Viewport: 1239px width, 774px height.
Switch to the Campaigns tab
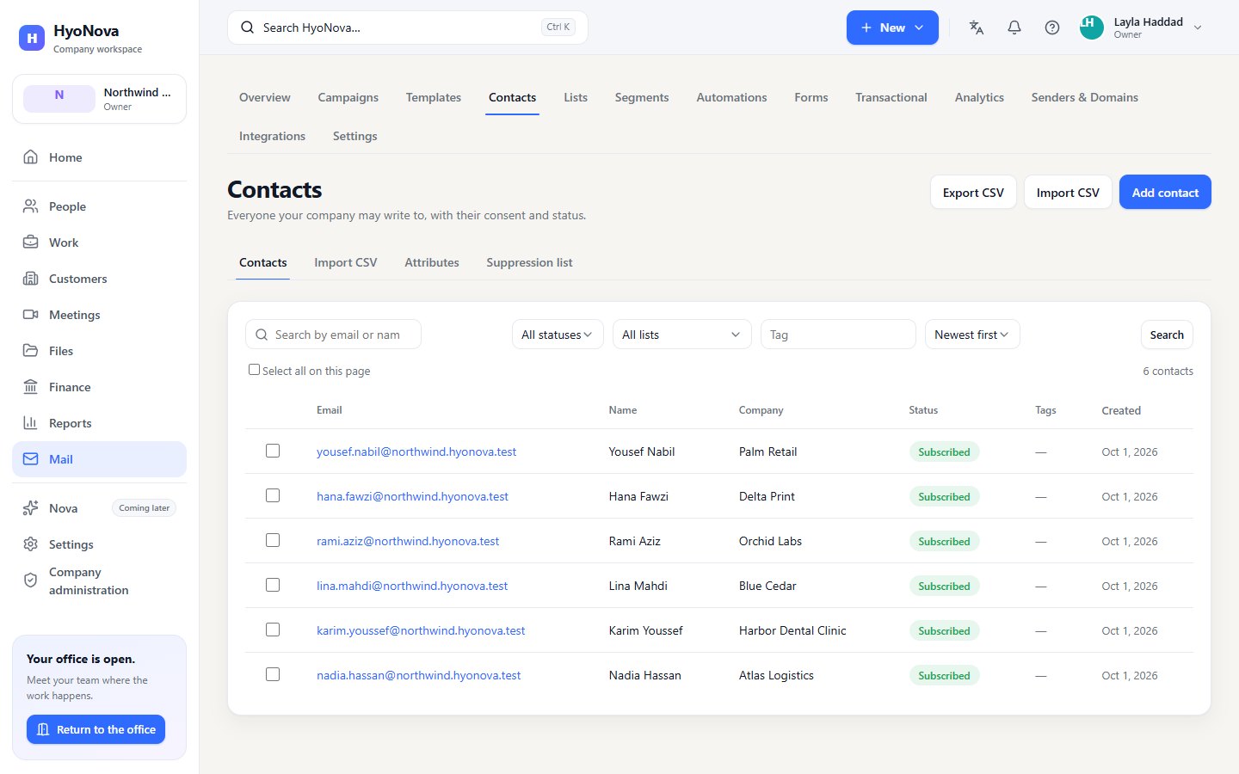point(348,97)
